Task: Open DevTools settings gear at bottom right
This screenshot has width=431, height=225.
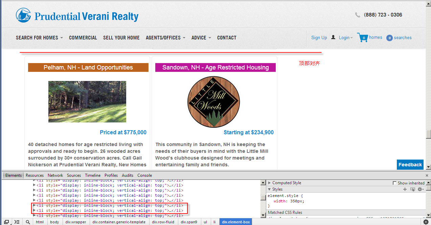Action: pyautogui.click(x=426, y=222)
